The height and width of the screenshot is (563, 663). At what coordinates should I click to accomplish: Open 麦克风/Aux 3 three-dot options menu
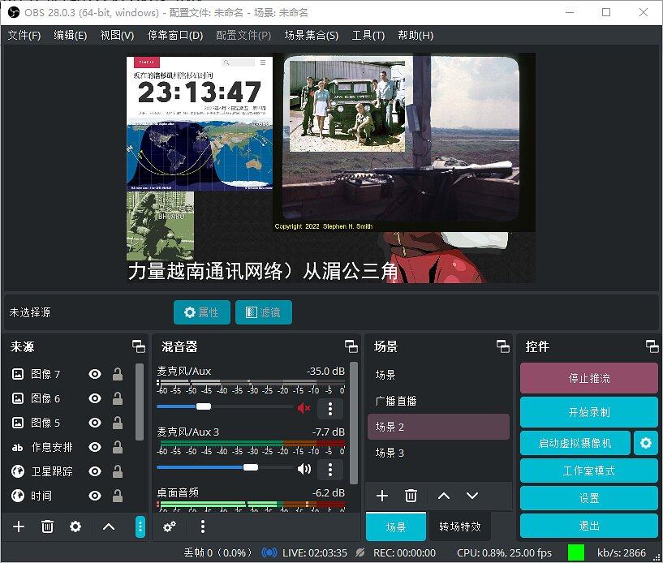pyautogui.click(x=330, y=469)
